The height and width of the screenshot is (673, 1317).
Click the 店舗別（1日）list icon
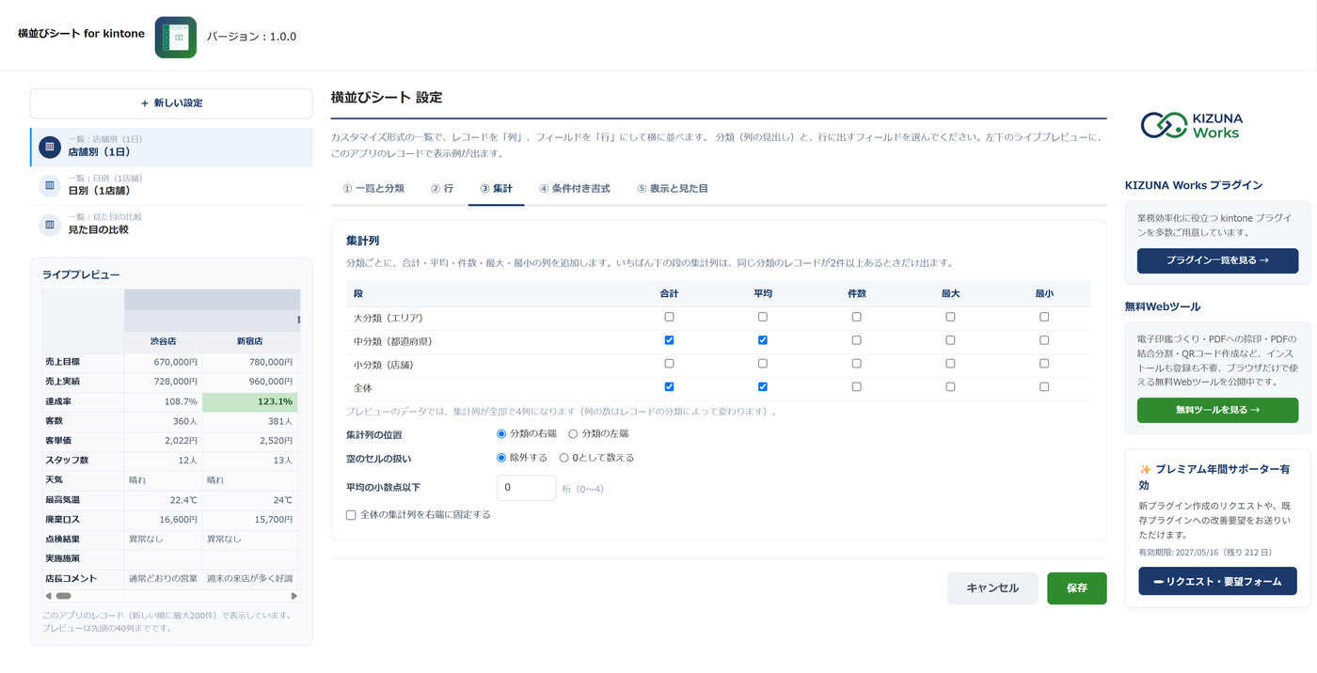[x=50, y=147]
